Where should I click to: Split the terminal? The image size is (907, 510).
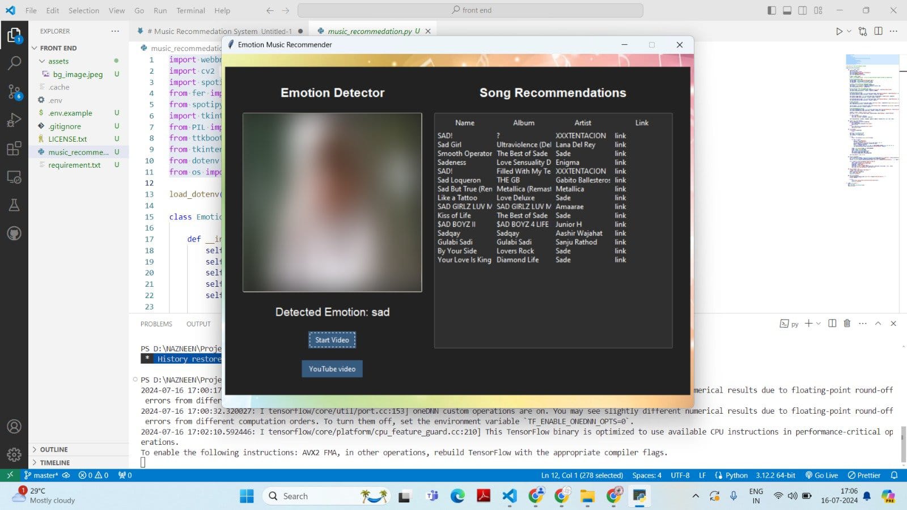click(832, 323)
